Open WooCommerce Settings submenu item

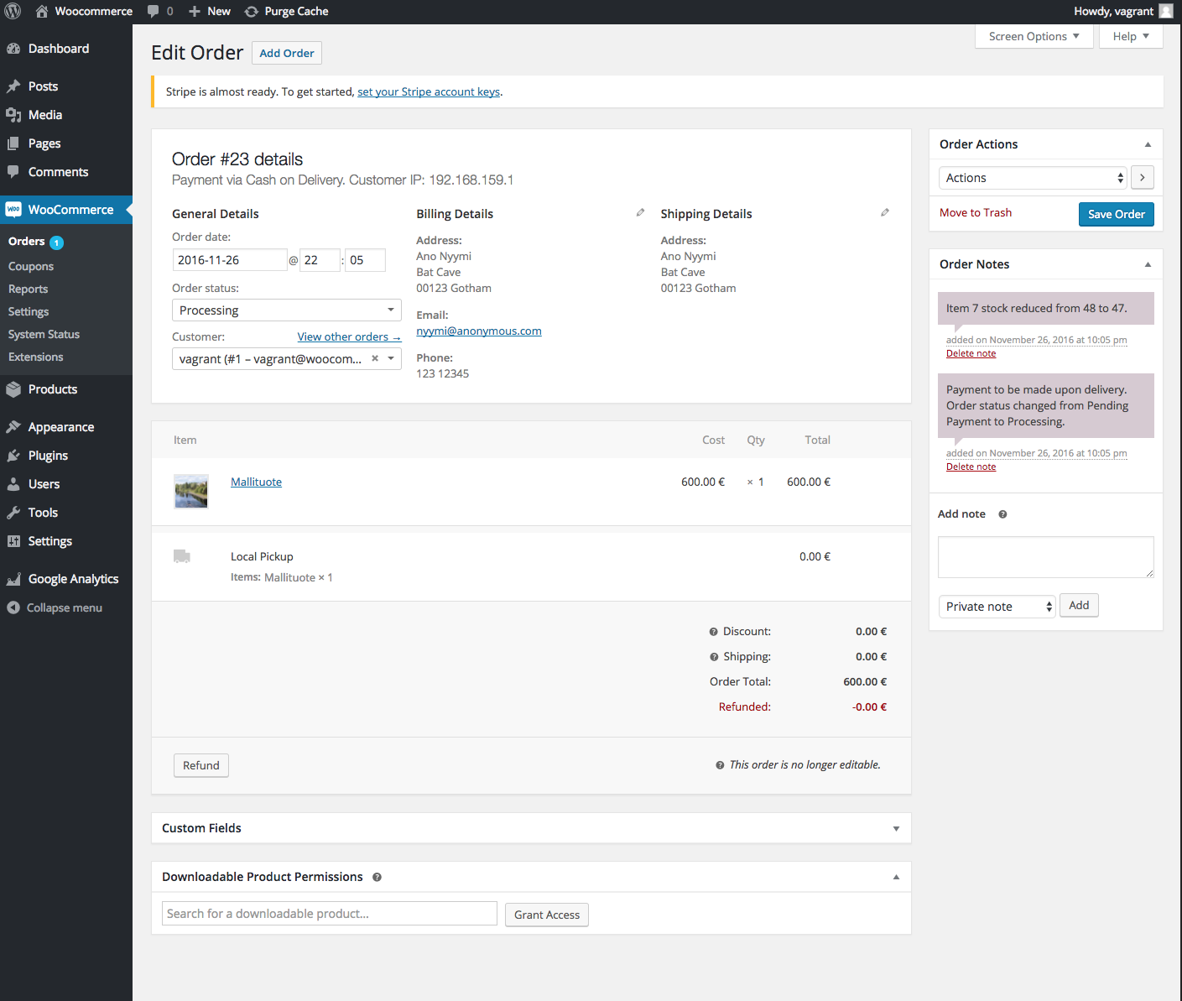(x=29, y=311)
